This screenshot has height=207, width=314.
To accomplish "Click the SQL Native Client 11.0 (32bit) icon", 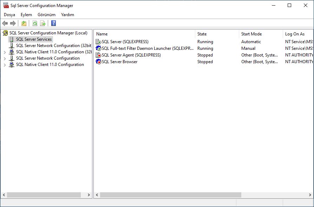I will click(12, 52).
